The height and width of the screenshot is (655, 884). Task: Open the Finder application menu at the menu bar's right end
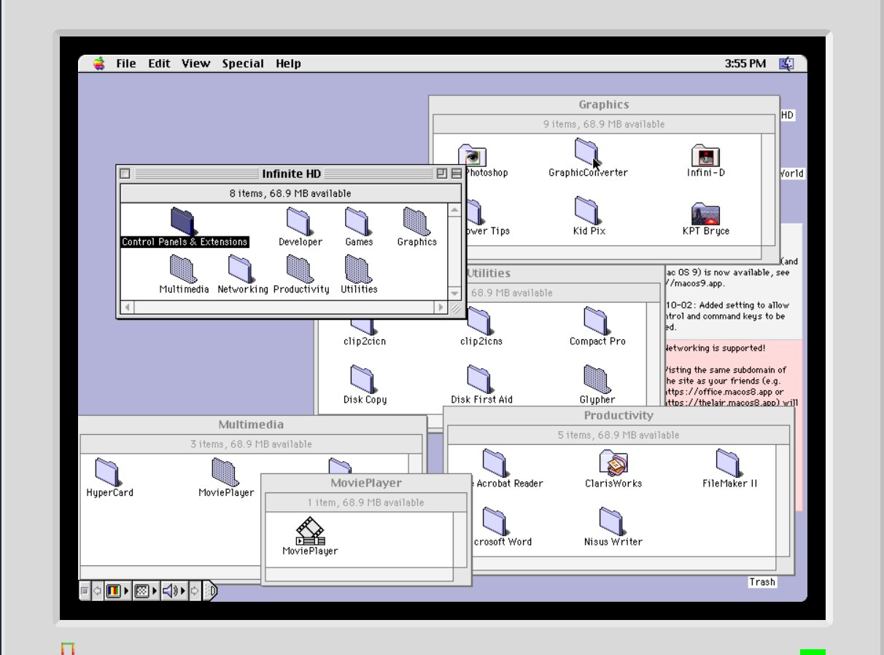pyautogui.click(x=786, y=63)
